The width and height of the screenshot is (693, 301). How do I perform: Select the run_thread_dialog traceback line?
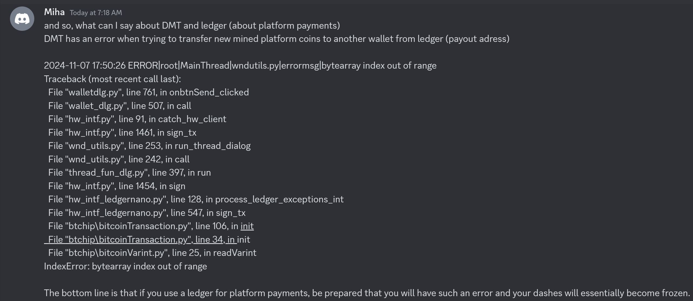coord(149,146)
